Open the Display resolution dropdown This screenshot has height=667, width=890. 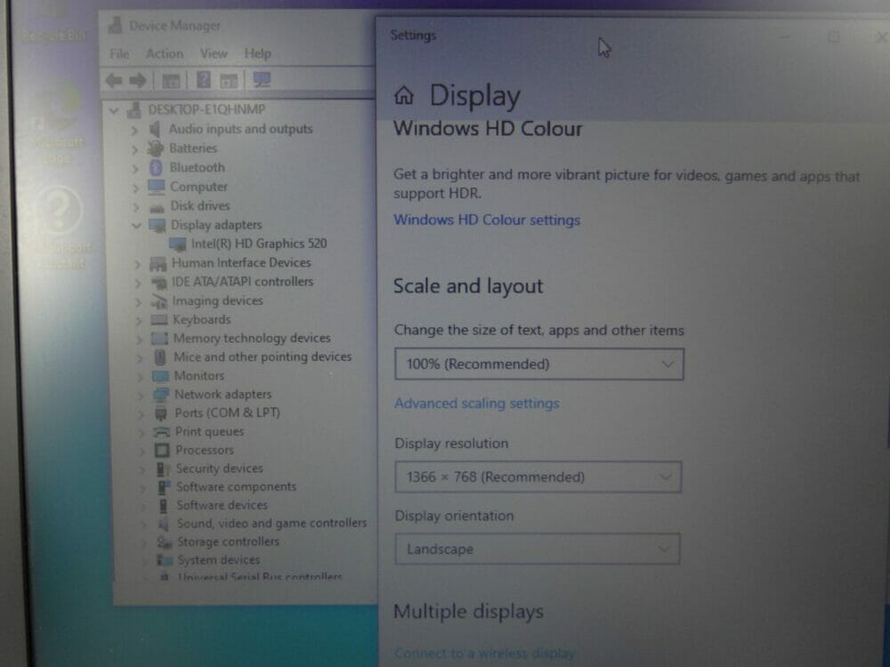pos(538,477)
